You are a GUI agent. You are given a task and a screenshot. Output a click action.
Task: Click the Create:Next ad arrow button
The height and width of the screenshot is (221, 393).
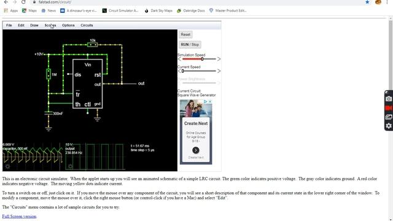(x=196, y=150)
